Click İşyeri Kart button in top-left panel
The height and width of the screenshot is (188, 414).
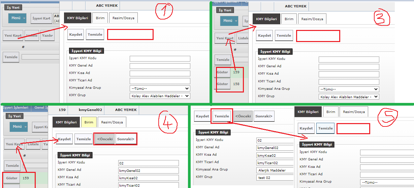[x=41, y=18]
